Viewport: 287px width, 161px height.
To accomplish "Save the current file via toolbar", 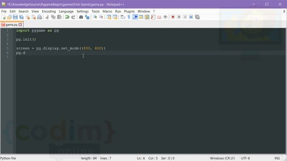I will coord(15,17).
